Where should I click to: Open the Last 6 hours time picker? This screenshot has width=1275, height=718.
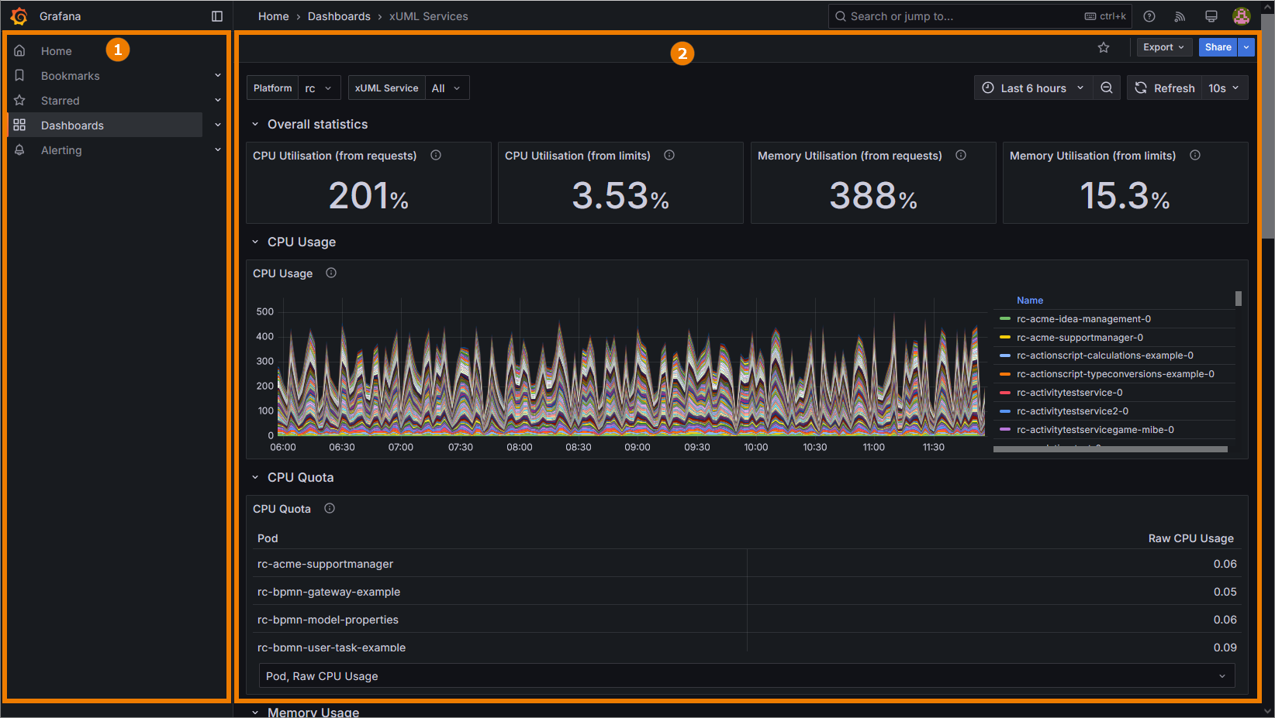(x=1032, y=88)
